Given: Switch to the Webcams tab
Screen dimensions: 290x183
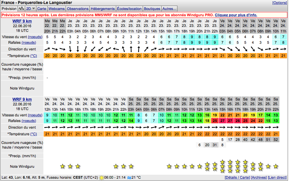Looking at the screenshot, I should 56,9.
